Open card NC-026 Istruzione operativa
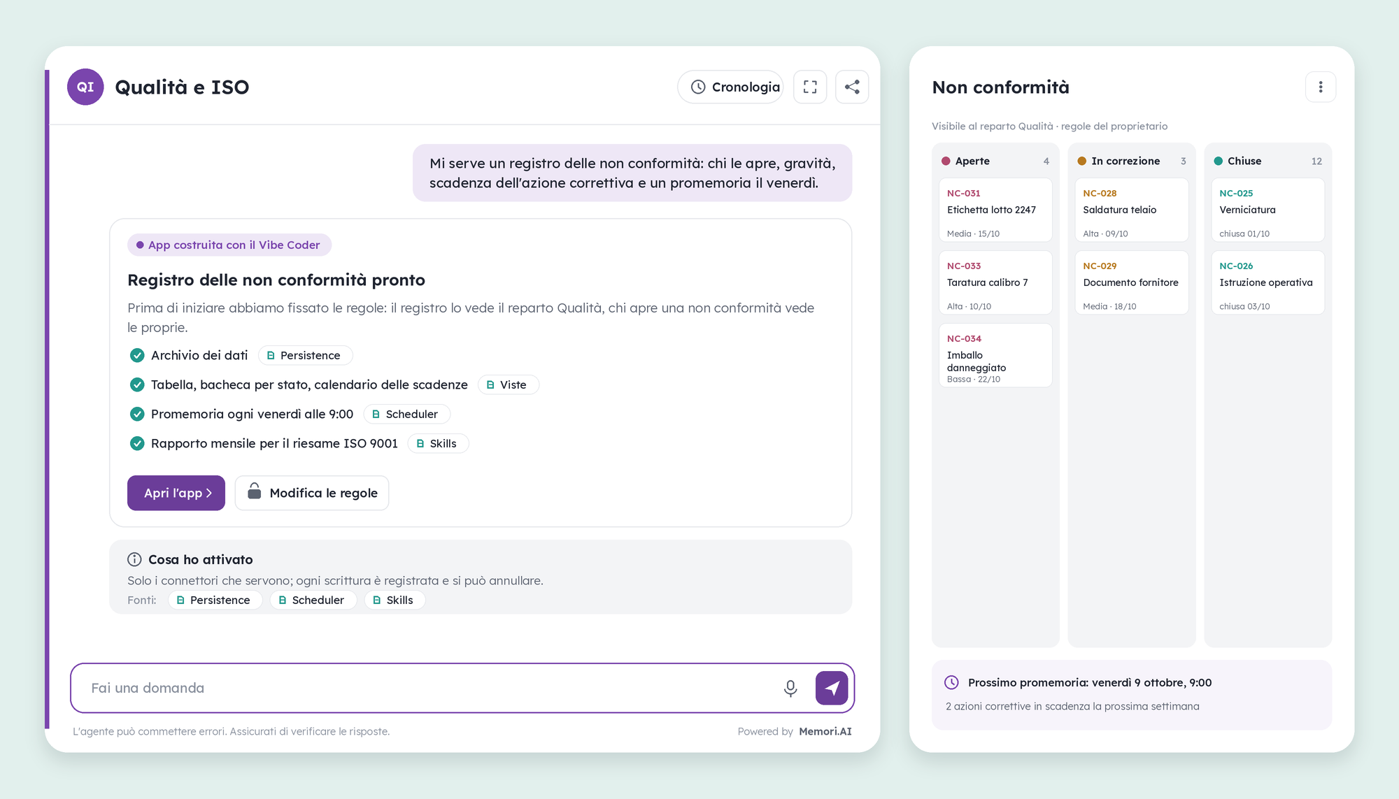 click(1267, 282)
